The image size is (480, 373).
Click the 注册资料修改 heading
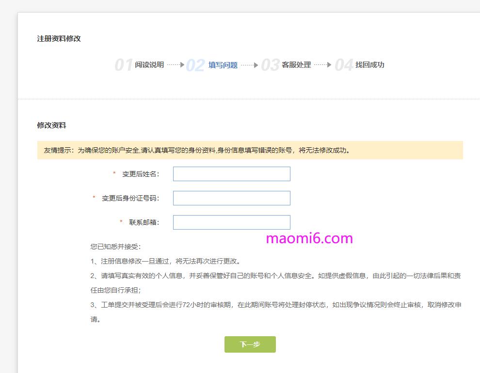coord(59,39)
